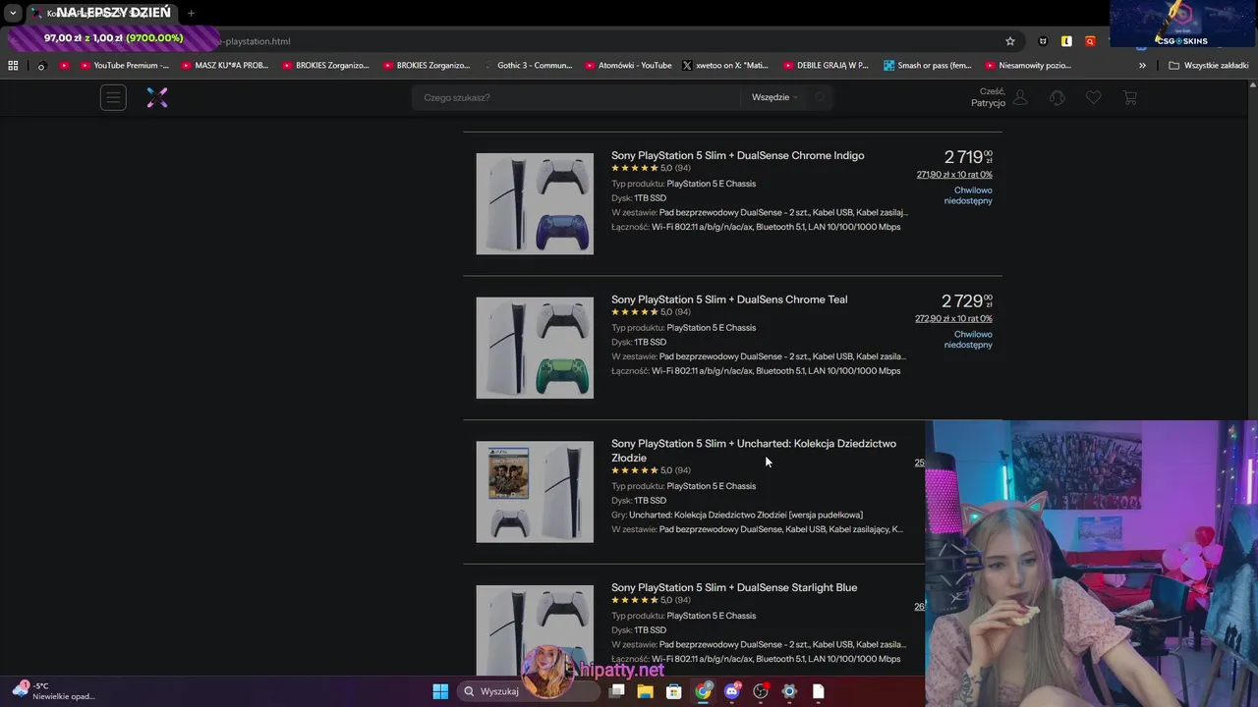Open the headset support icon
1258x707 pixels.
pyautogui.click(x=1058, y=97)
